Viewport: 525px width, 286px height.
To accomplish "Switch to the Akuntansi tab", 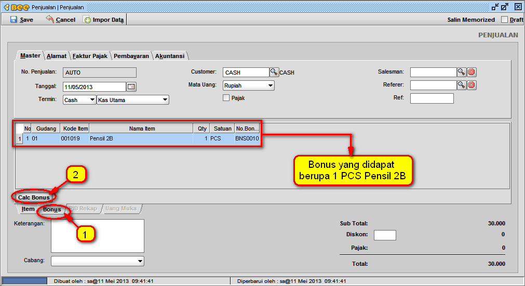I will coord(170,56).
